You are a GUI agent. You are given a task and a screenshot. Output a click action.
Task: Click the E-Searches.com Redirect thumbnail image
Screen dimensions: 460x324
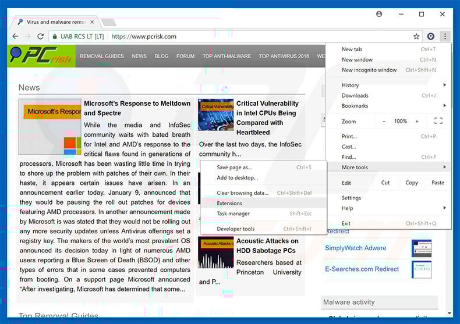tap(422, 269)
